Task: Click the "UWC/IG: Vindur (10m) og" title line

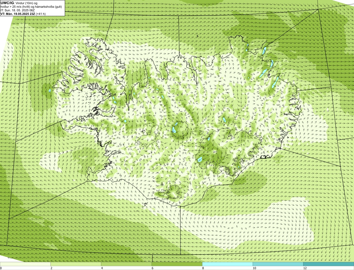Action: 19,3
